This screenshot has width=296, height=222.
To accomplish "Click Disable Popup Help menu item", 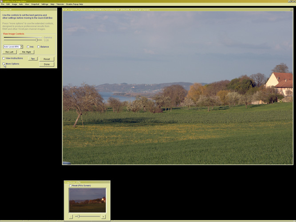I will [x=75, y=4].
